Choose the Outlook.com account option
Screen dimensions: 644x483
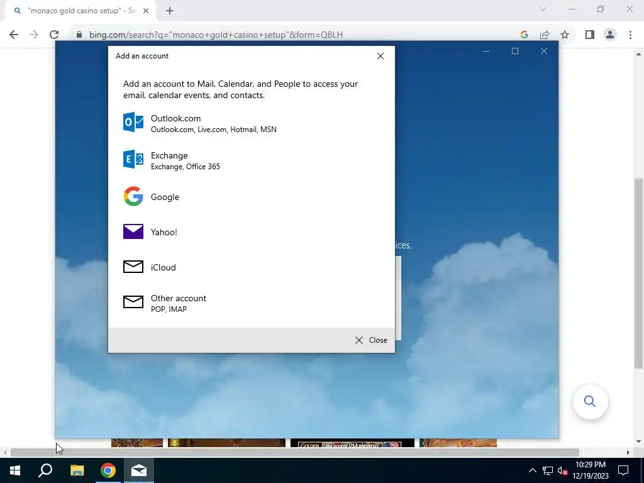click(252, 123)
